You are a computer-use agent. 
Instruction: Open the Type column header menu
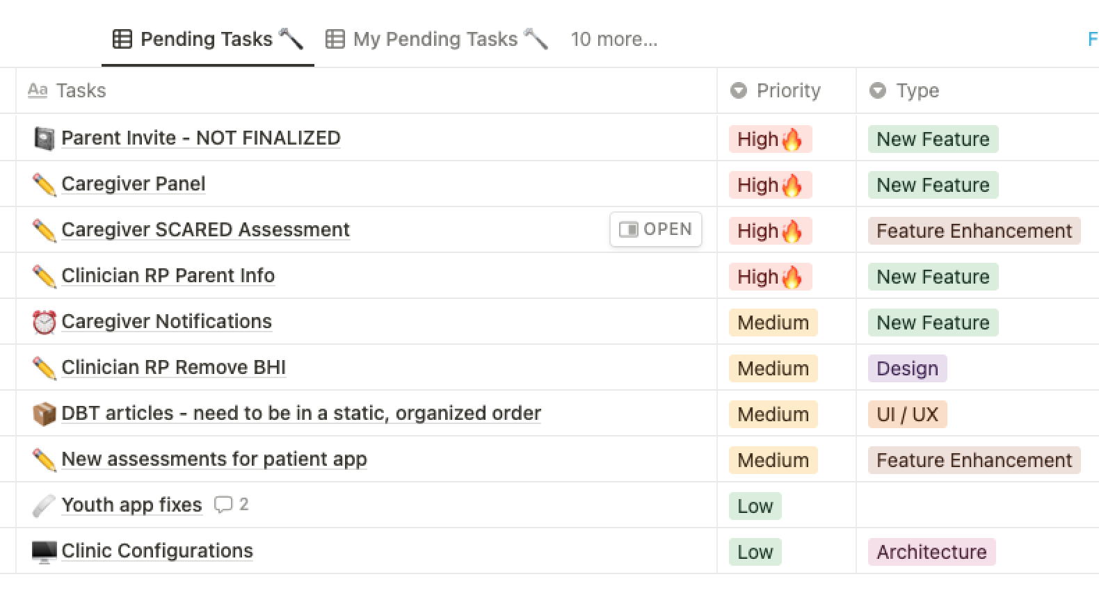coord(904,90)
